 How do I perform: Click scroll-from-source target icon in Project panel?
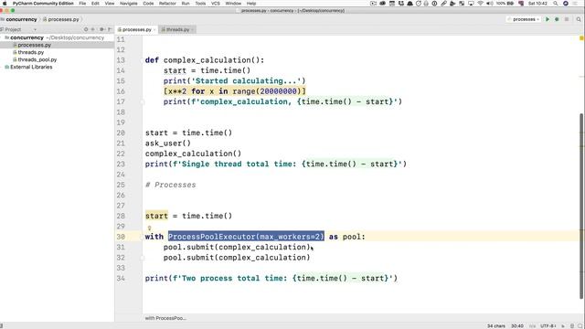86,29
